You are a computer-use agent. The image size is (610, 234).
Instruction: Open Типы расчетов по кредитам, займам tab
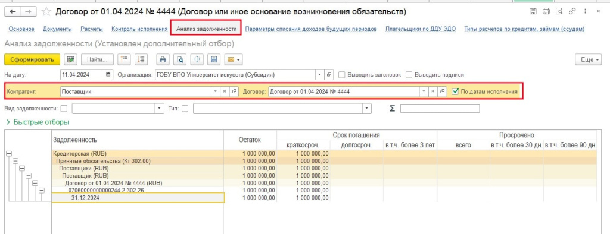pyautogui.click(x=524, y=29)
